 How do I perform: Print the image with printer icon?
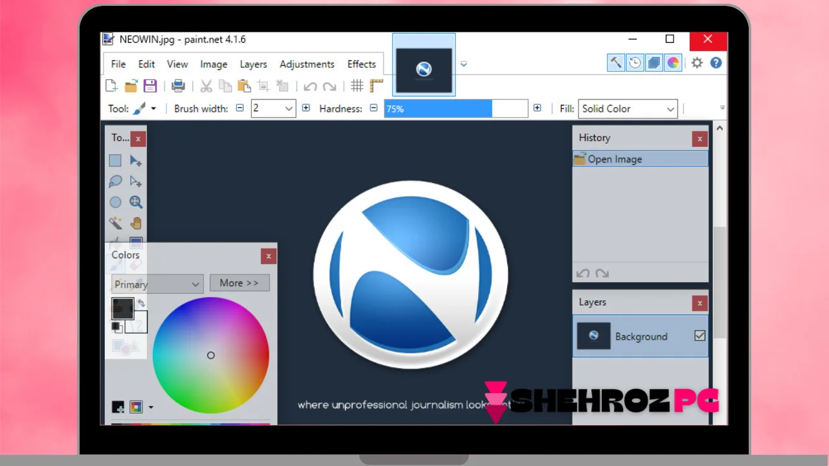[178, 85]
